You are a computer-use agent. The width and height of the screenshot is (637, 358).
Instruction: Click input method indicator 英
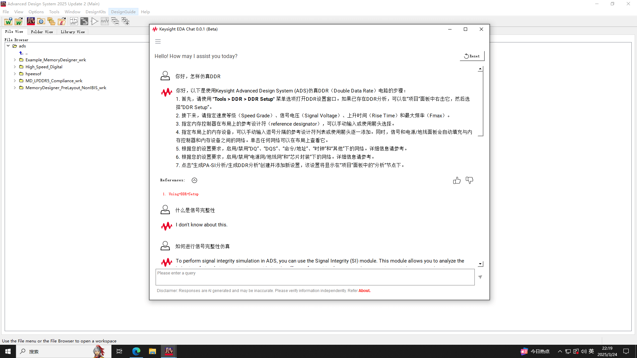point(591,351)
